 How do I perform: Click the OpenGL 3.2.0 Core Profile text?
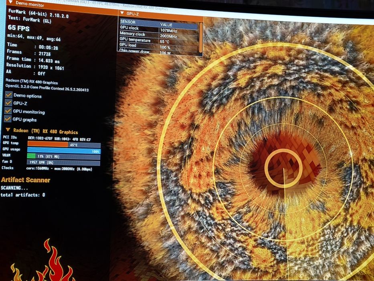pos(47,88)
